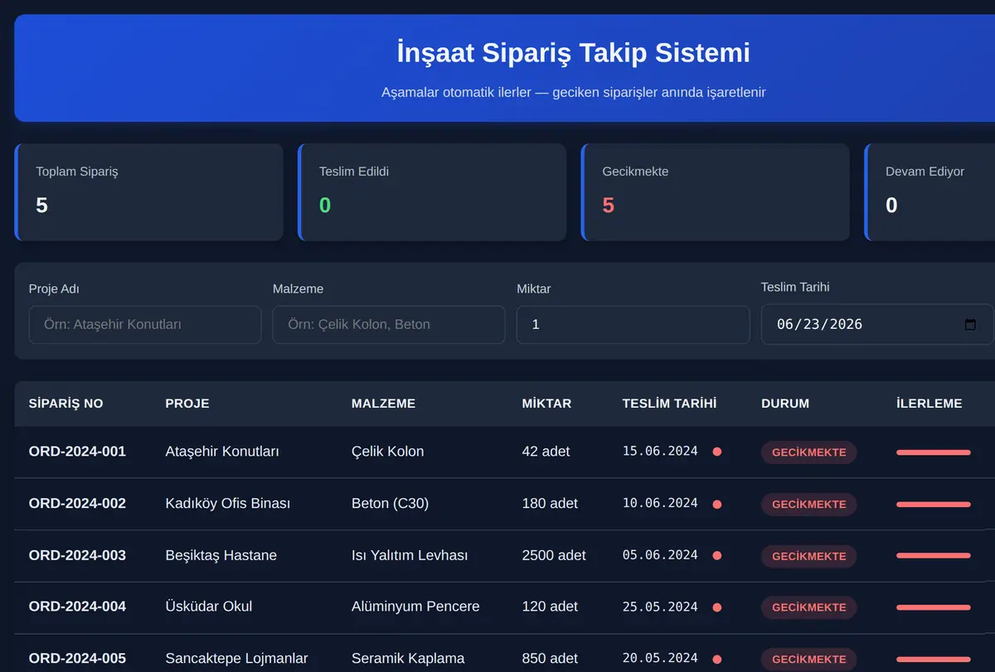Click the MİKTAR column header
The width and height of the screenshot is (995, 672).
pos(546,404)
